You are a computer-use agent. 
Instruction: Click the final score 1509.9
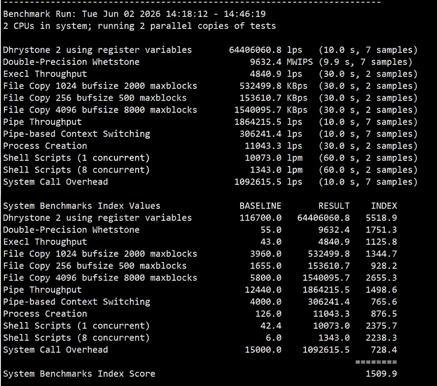[381, 374]
